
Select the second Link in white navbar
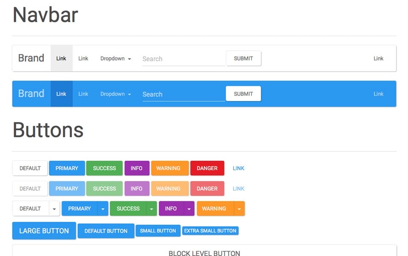pyautogui.click(x=83, y=58)
